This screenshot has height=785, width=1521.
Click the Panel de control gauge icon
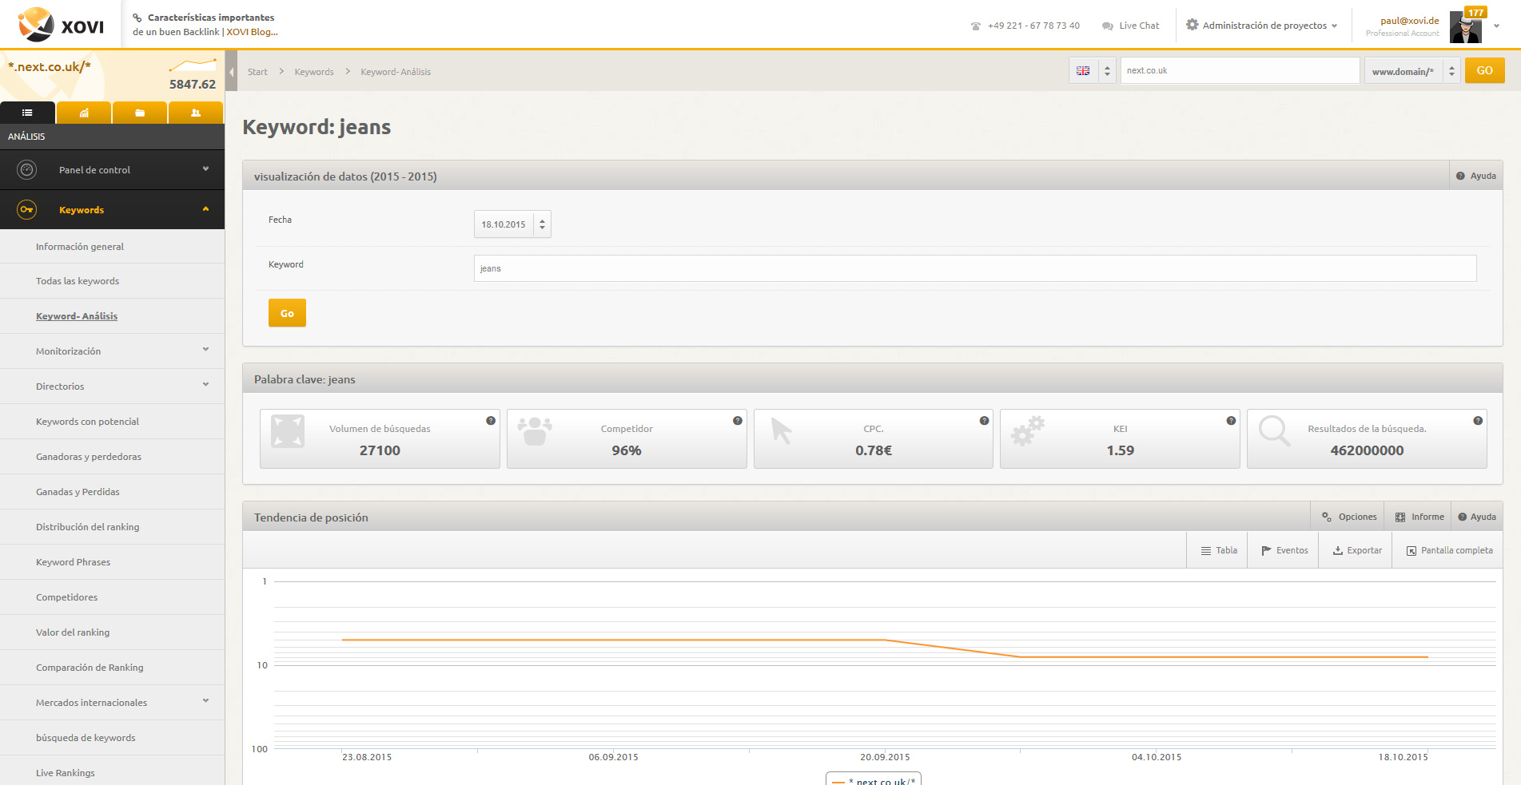click(x=27, y=169)
